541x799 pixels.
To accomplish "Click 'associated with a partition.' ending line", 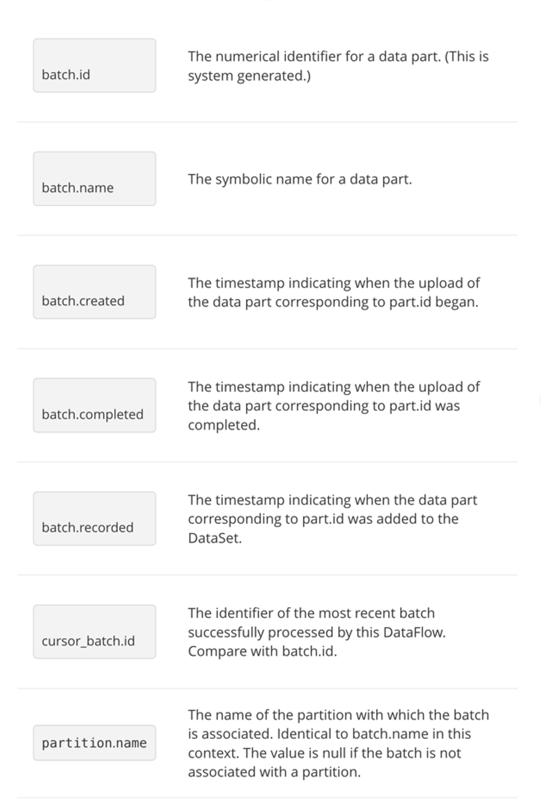I will point(274,772).
